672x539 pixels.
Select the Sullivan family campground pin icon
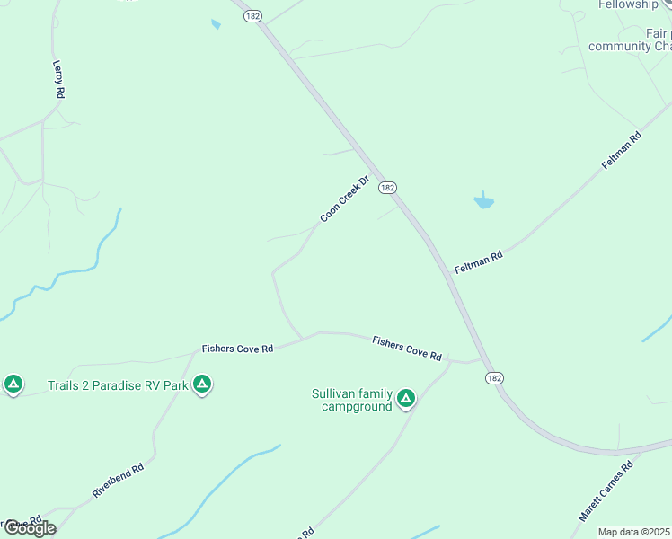point(406,399)
